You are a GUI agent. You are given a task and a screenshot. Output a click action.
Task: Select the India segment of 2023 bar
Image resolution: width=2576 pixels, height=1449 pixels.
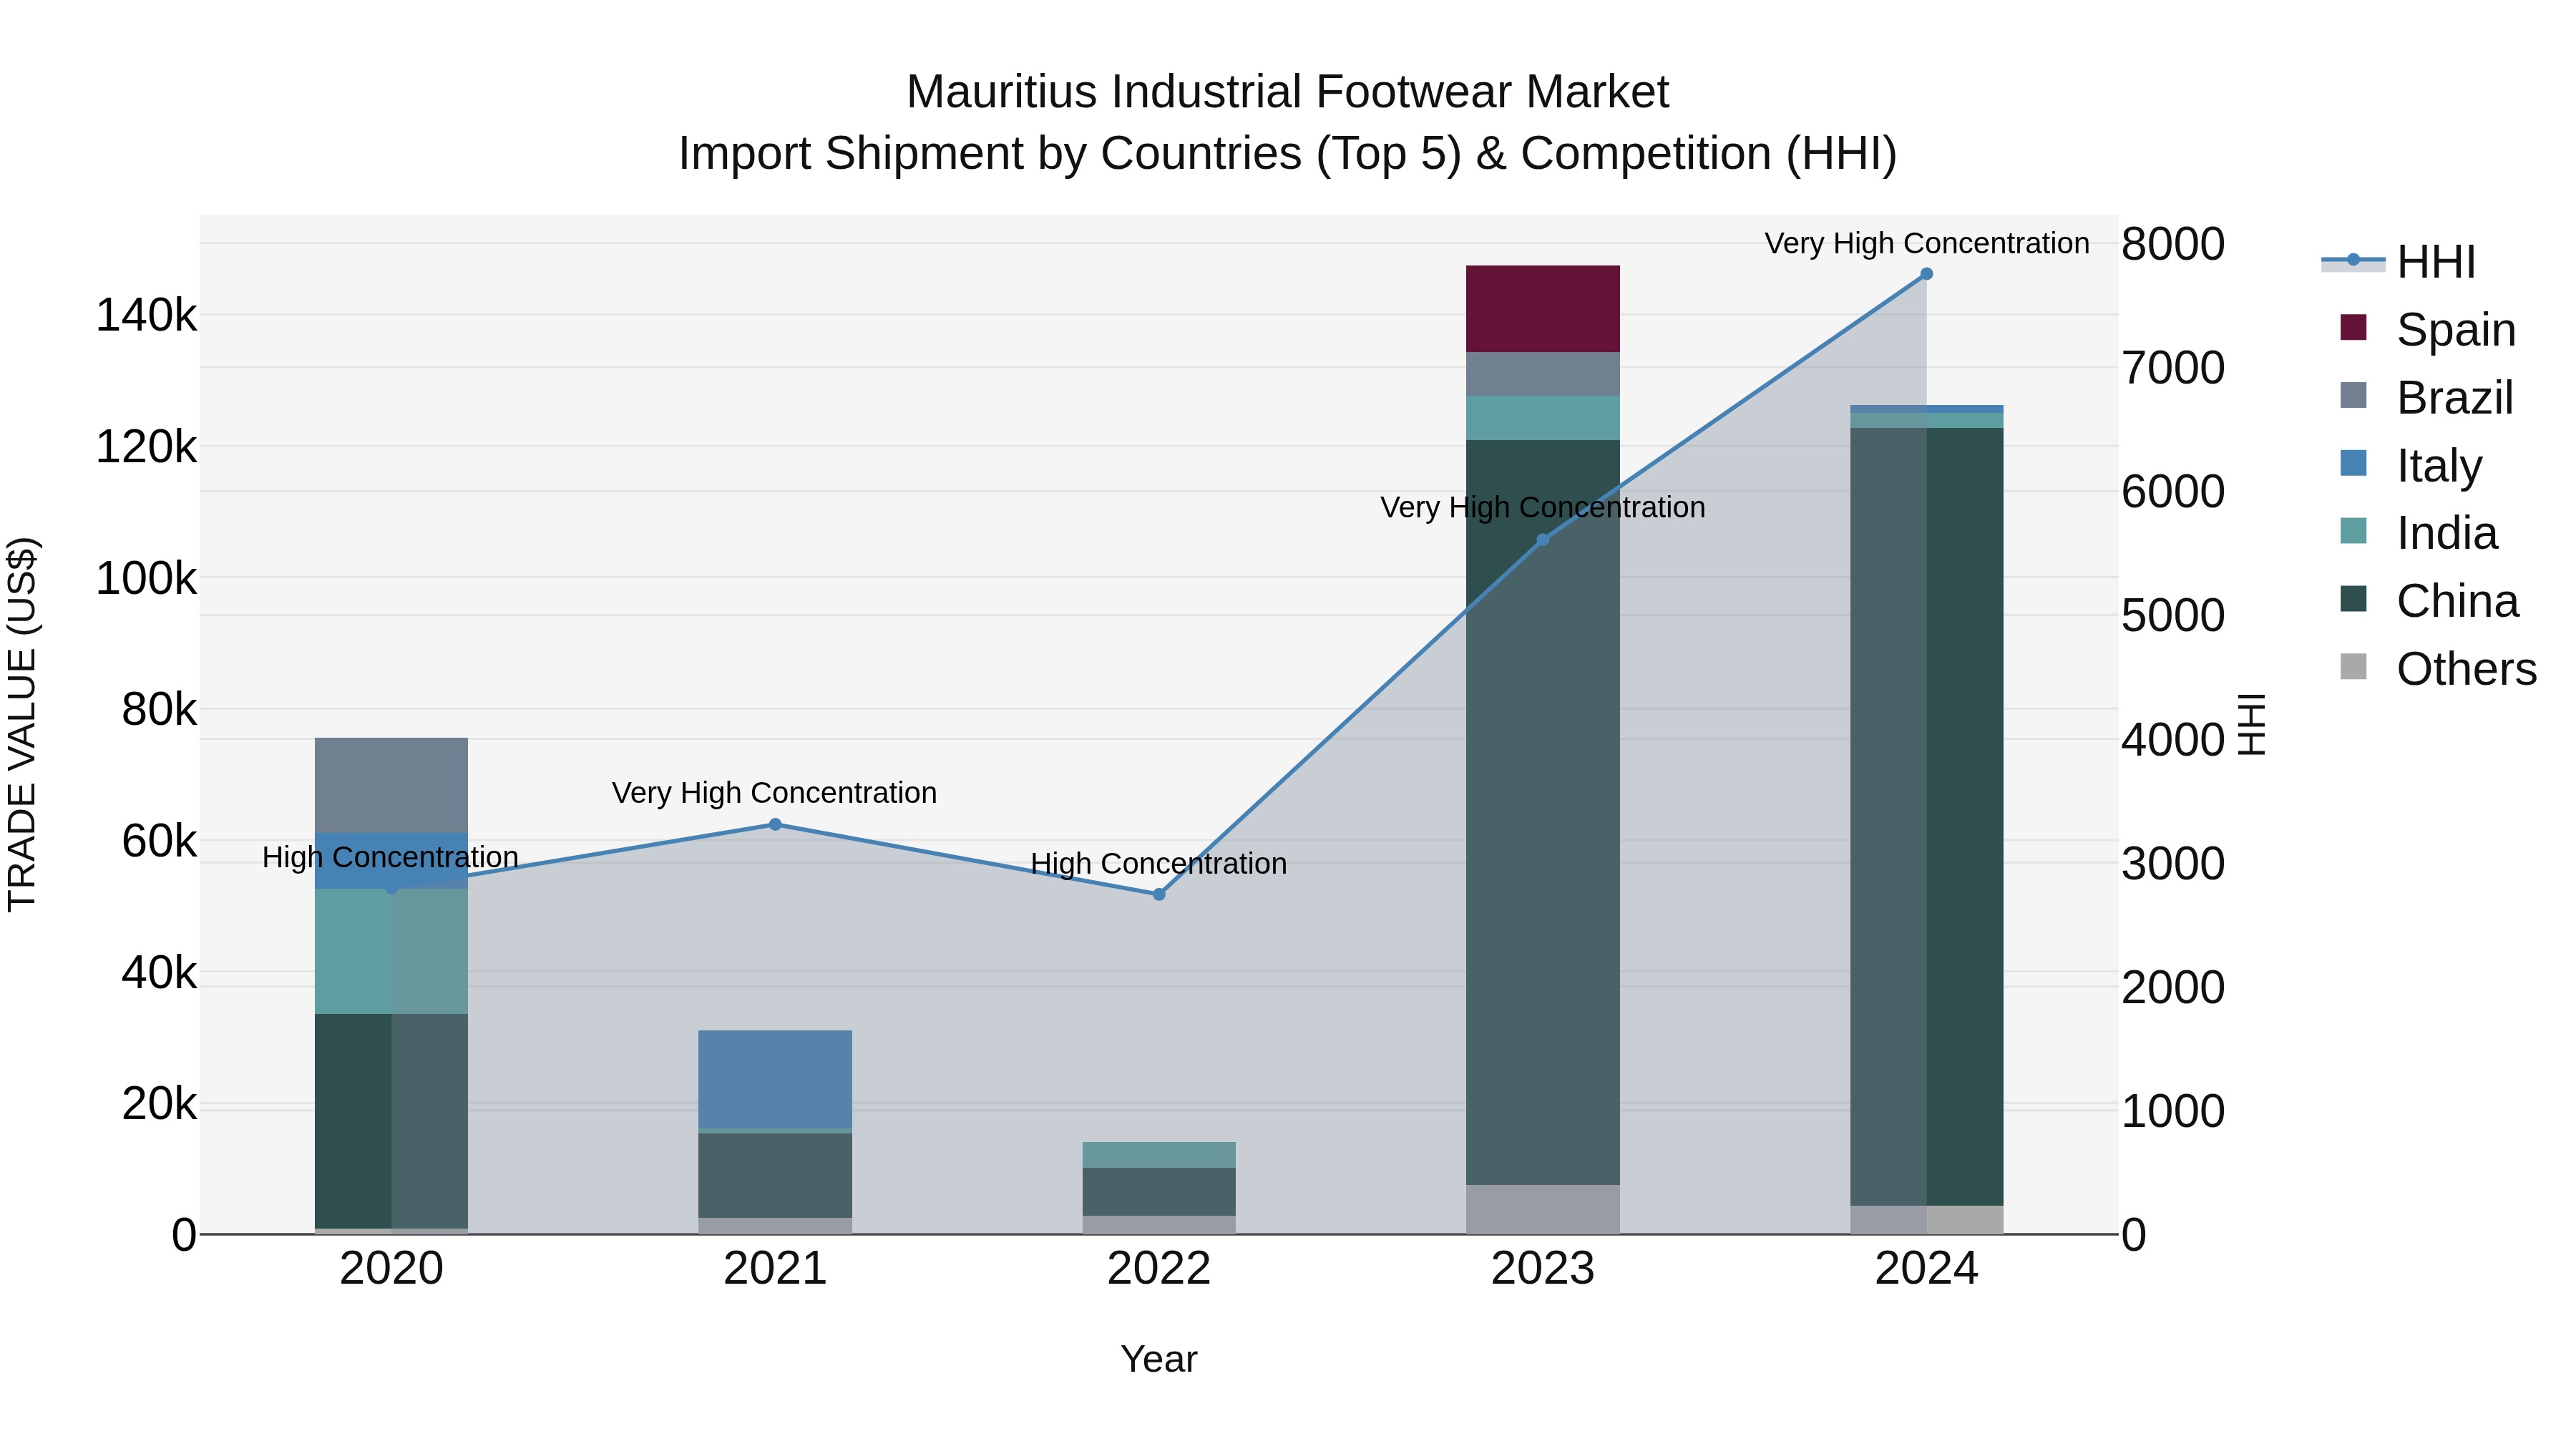[1542, 418]
